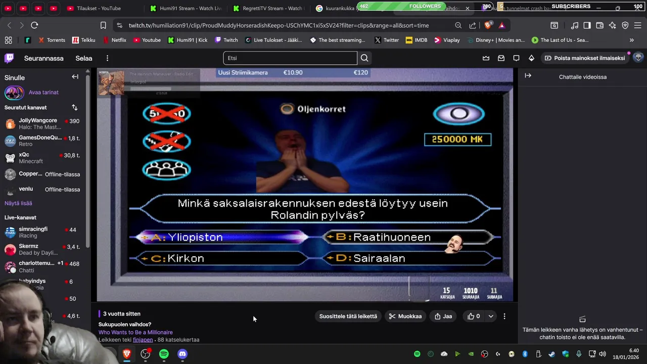Collapse the Sinulle sidebar
Viewport: 647px width, 364px height.
(x=75, y=77)
